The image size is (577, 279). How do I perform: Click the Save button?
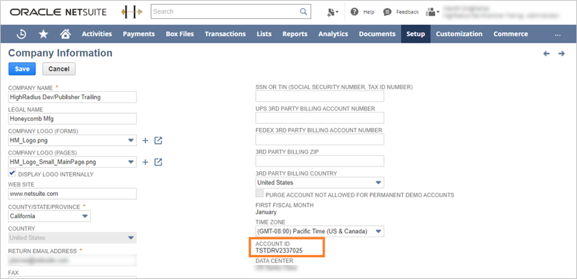(22, 69)
